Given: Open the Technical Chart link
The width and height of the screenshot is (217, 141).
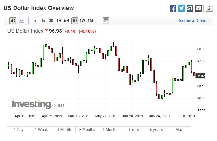Looking at the screenshot, I should pyautogui.click(x=194, y=21).
